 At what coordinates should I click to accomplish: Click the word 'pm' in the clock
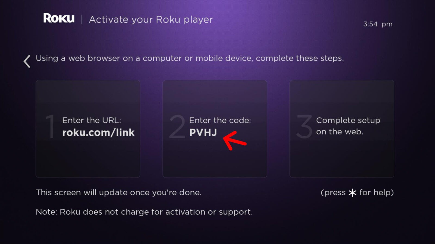point(387,25)
